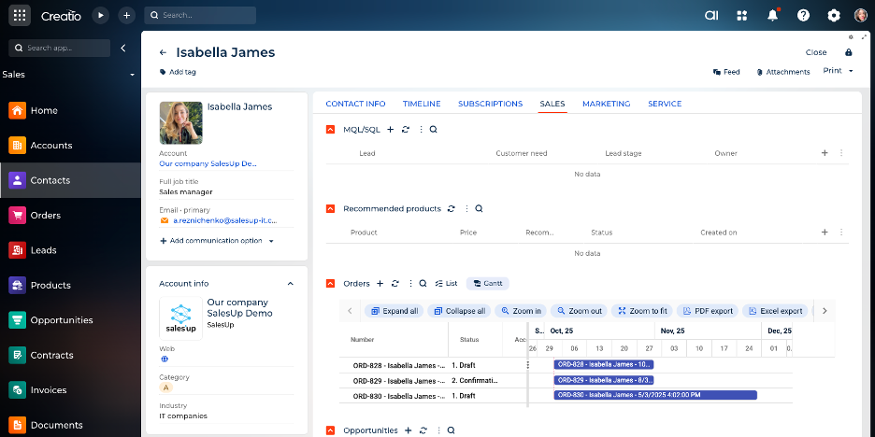Open the app launcher grid icon
875x437 pixels.
(20, 15)
